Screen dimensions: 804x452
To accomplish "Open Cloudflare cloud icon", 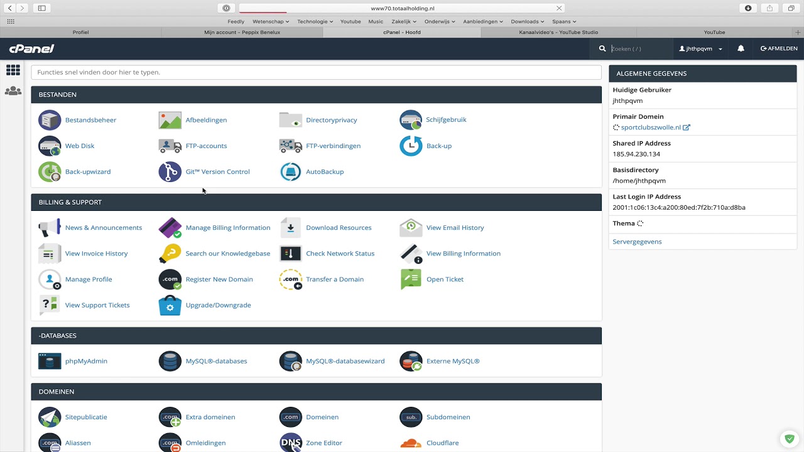I will pyautogui.click(x=411, y=442).
